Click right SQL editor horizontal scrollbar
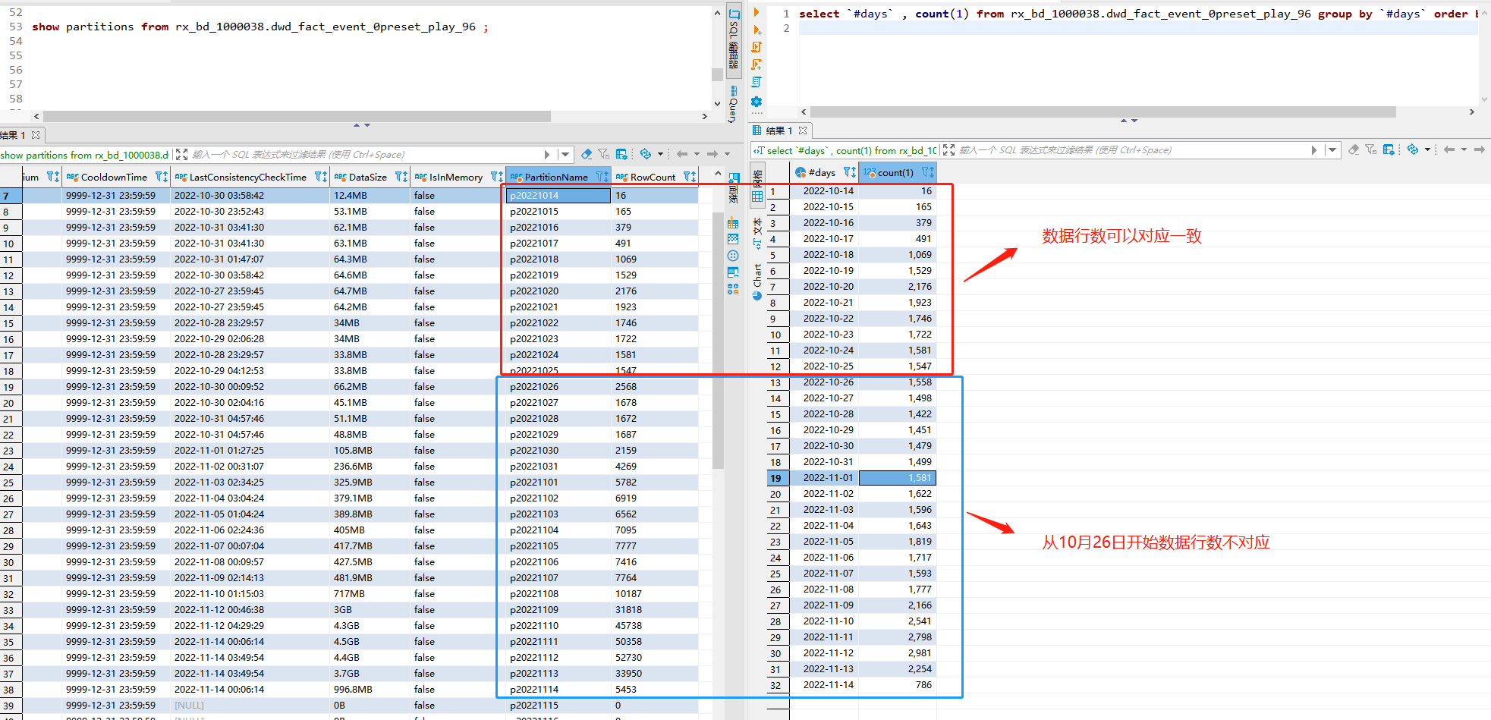Image resolution: width=1491 pixels, height=720 pixels. coord(1103,112)
